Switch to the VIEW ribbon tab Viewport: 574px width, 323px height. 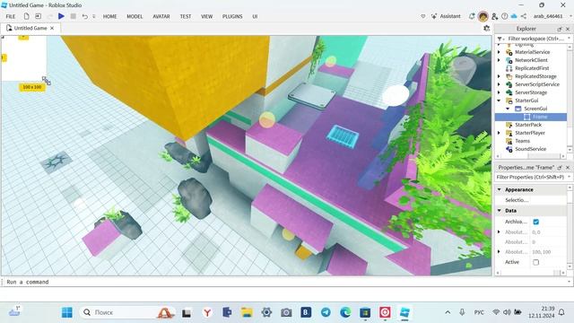(x=207, y=16)
